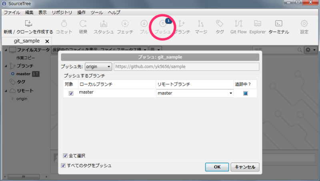Click the Discard (破棄) toolbar icon

pos(83,24)
